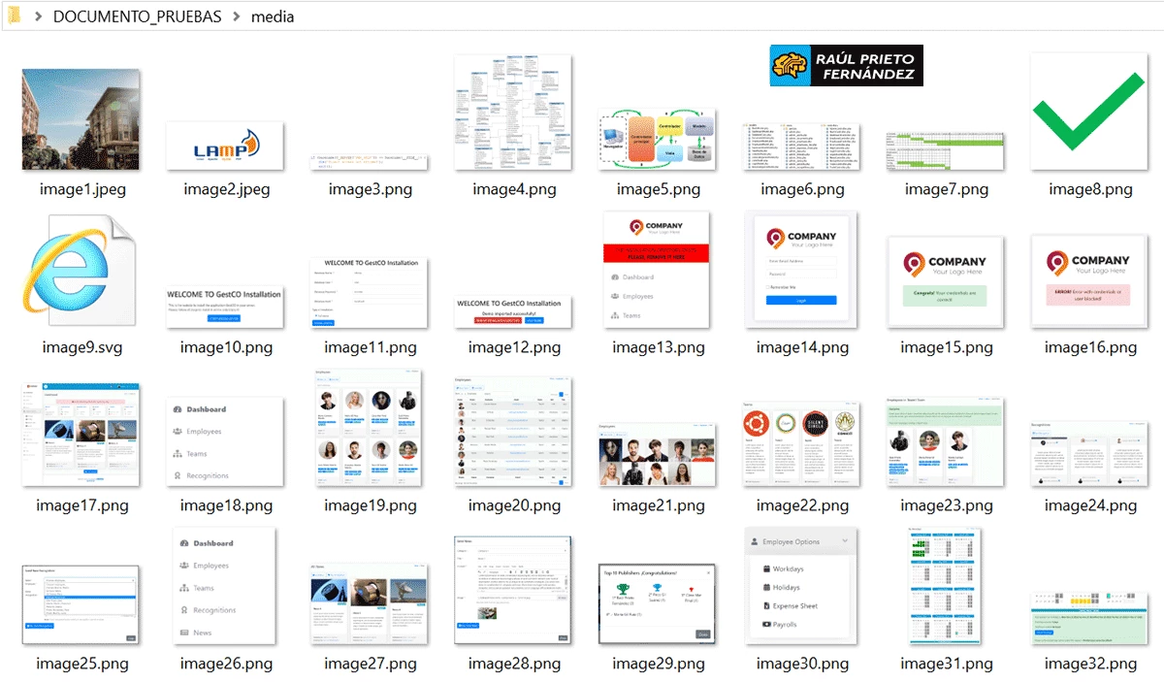Screen dimensions: 1164x682
Task: Open the COMPANY red login error image13.png
Action: pos(655,270)
